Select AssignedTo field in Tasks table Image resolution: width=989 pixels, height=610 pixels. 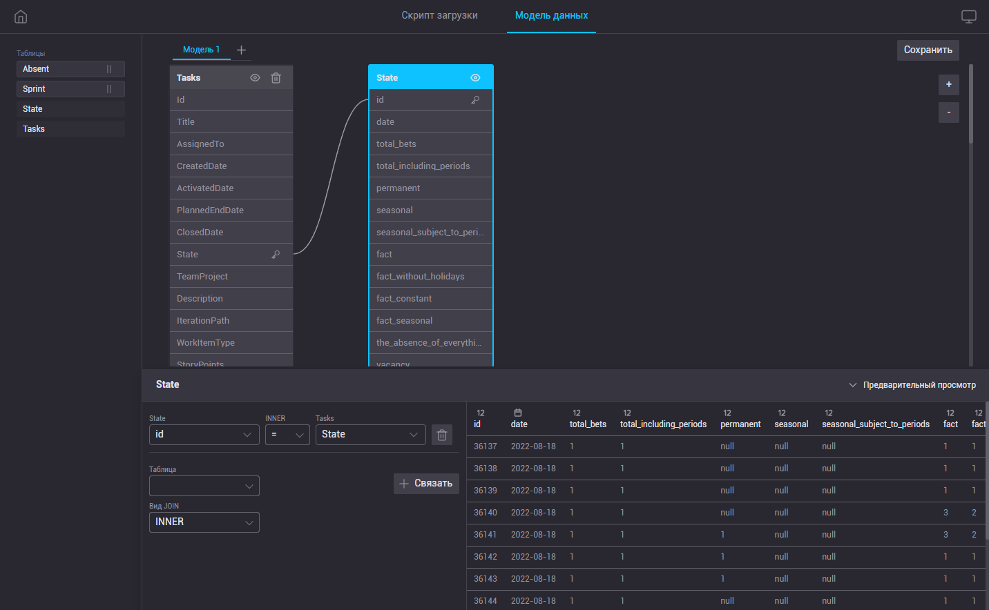[231, 144]
